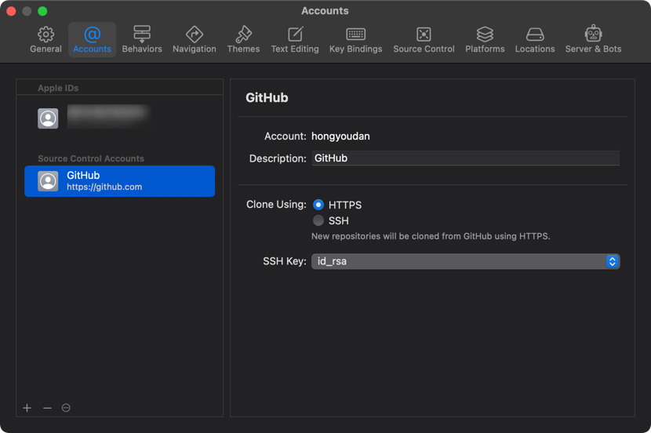Screen dimensions: 651x433
Task: Click the Description text field
Action: pos(465,158)
